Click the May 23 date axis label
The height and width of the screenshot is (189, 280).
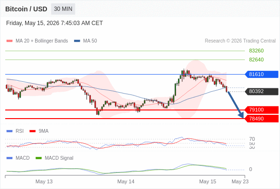tap(240, 181)
